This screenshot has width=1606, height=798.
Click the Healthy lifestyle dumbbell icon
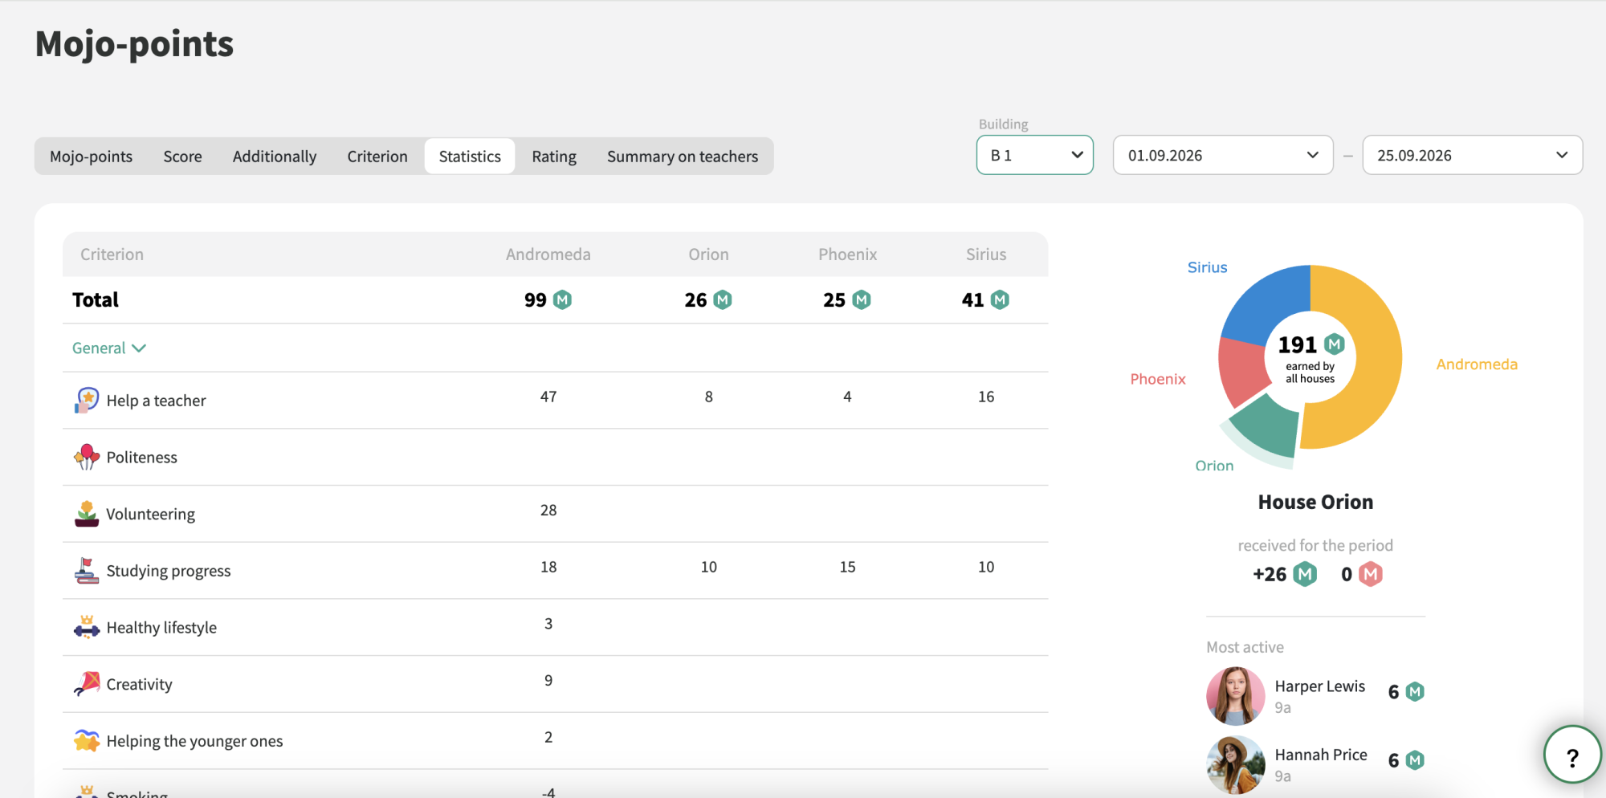87,627
